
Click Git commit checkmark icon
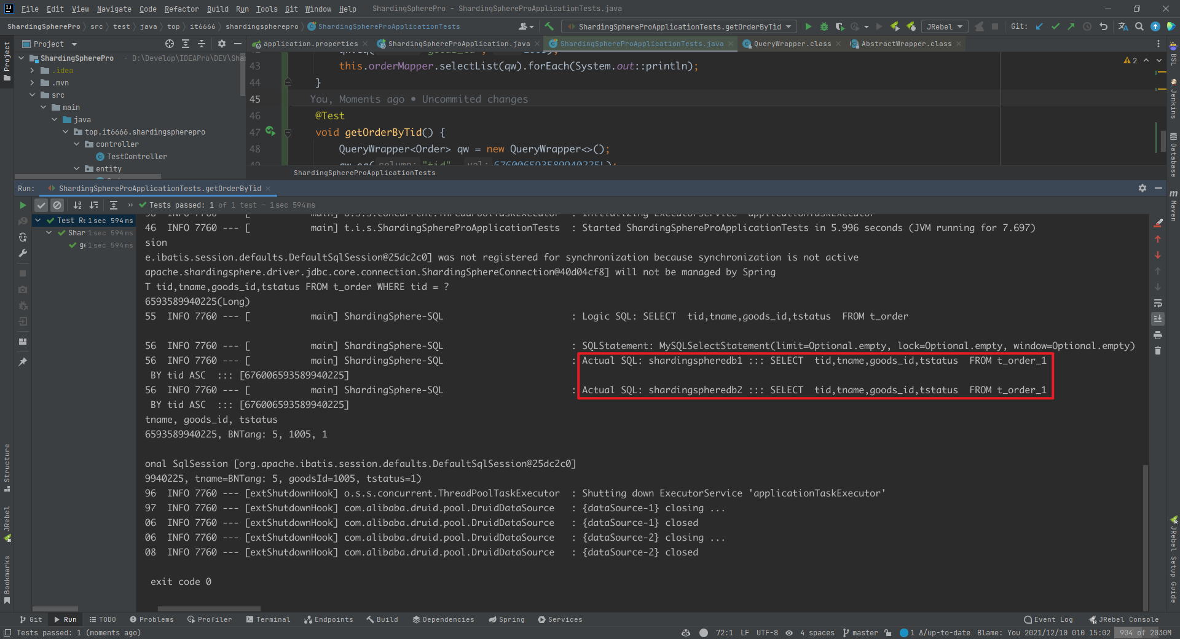(x=1055, y=26)
